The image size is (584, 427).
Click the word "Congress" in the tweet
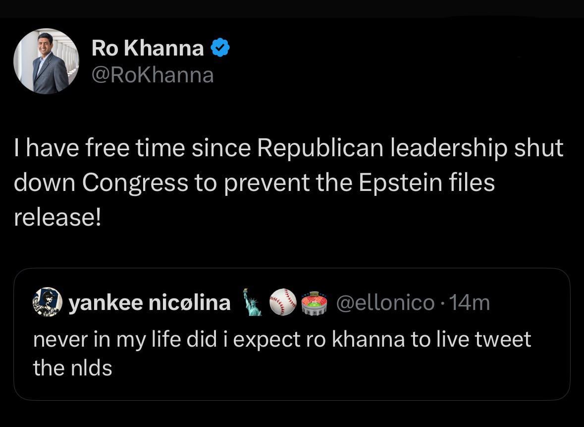click(x=135, y=183)
